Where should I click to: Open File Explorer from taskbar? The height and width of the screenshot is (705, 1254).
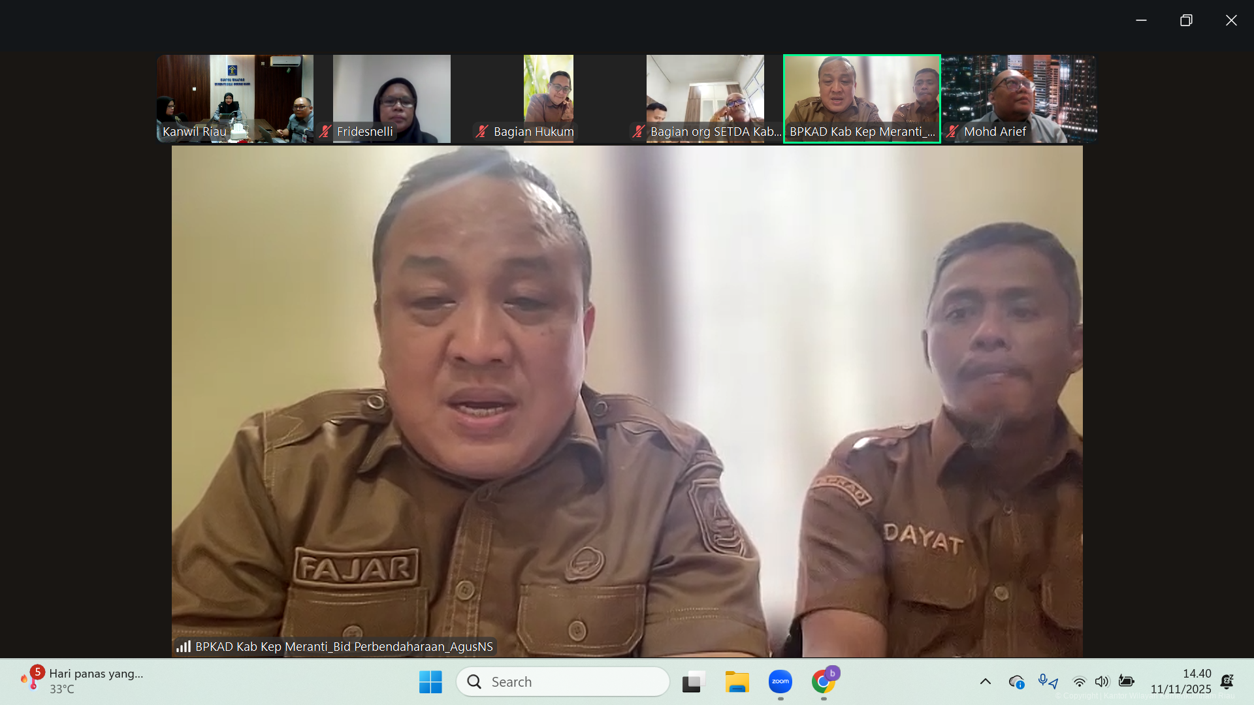point(737,681)
